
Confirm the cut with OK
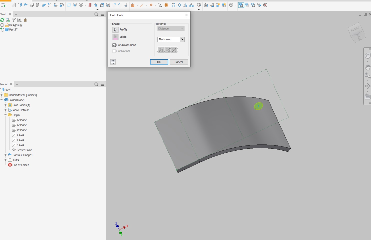pyautogui.click(x=159, y=62)
